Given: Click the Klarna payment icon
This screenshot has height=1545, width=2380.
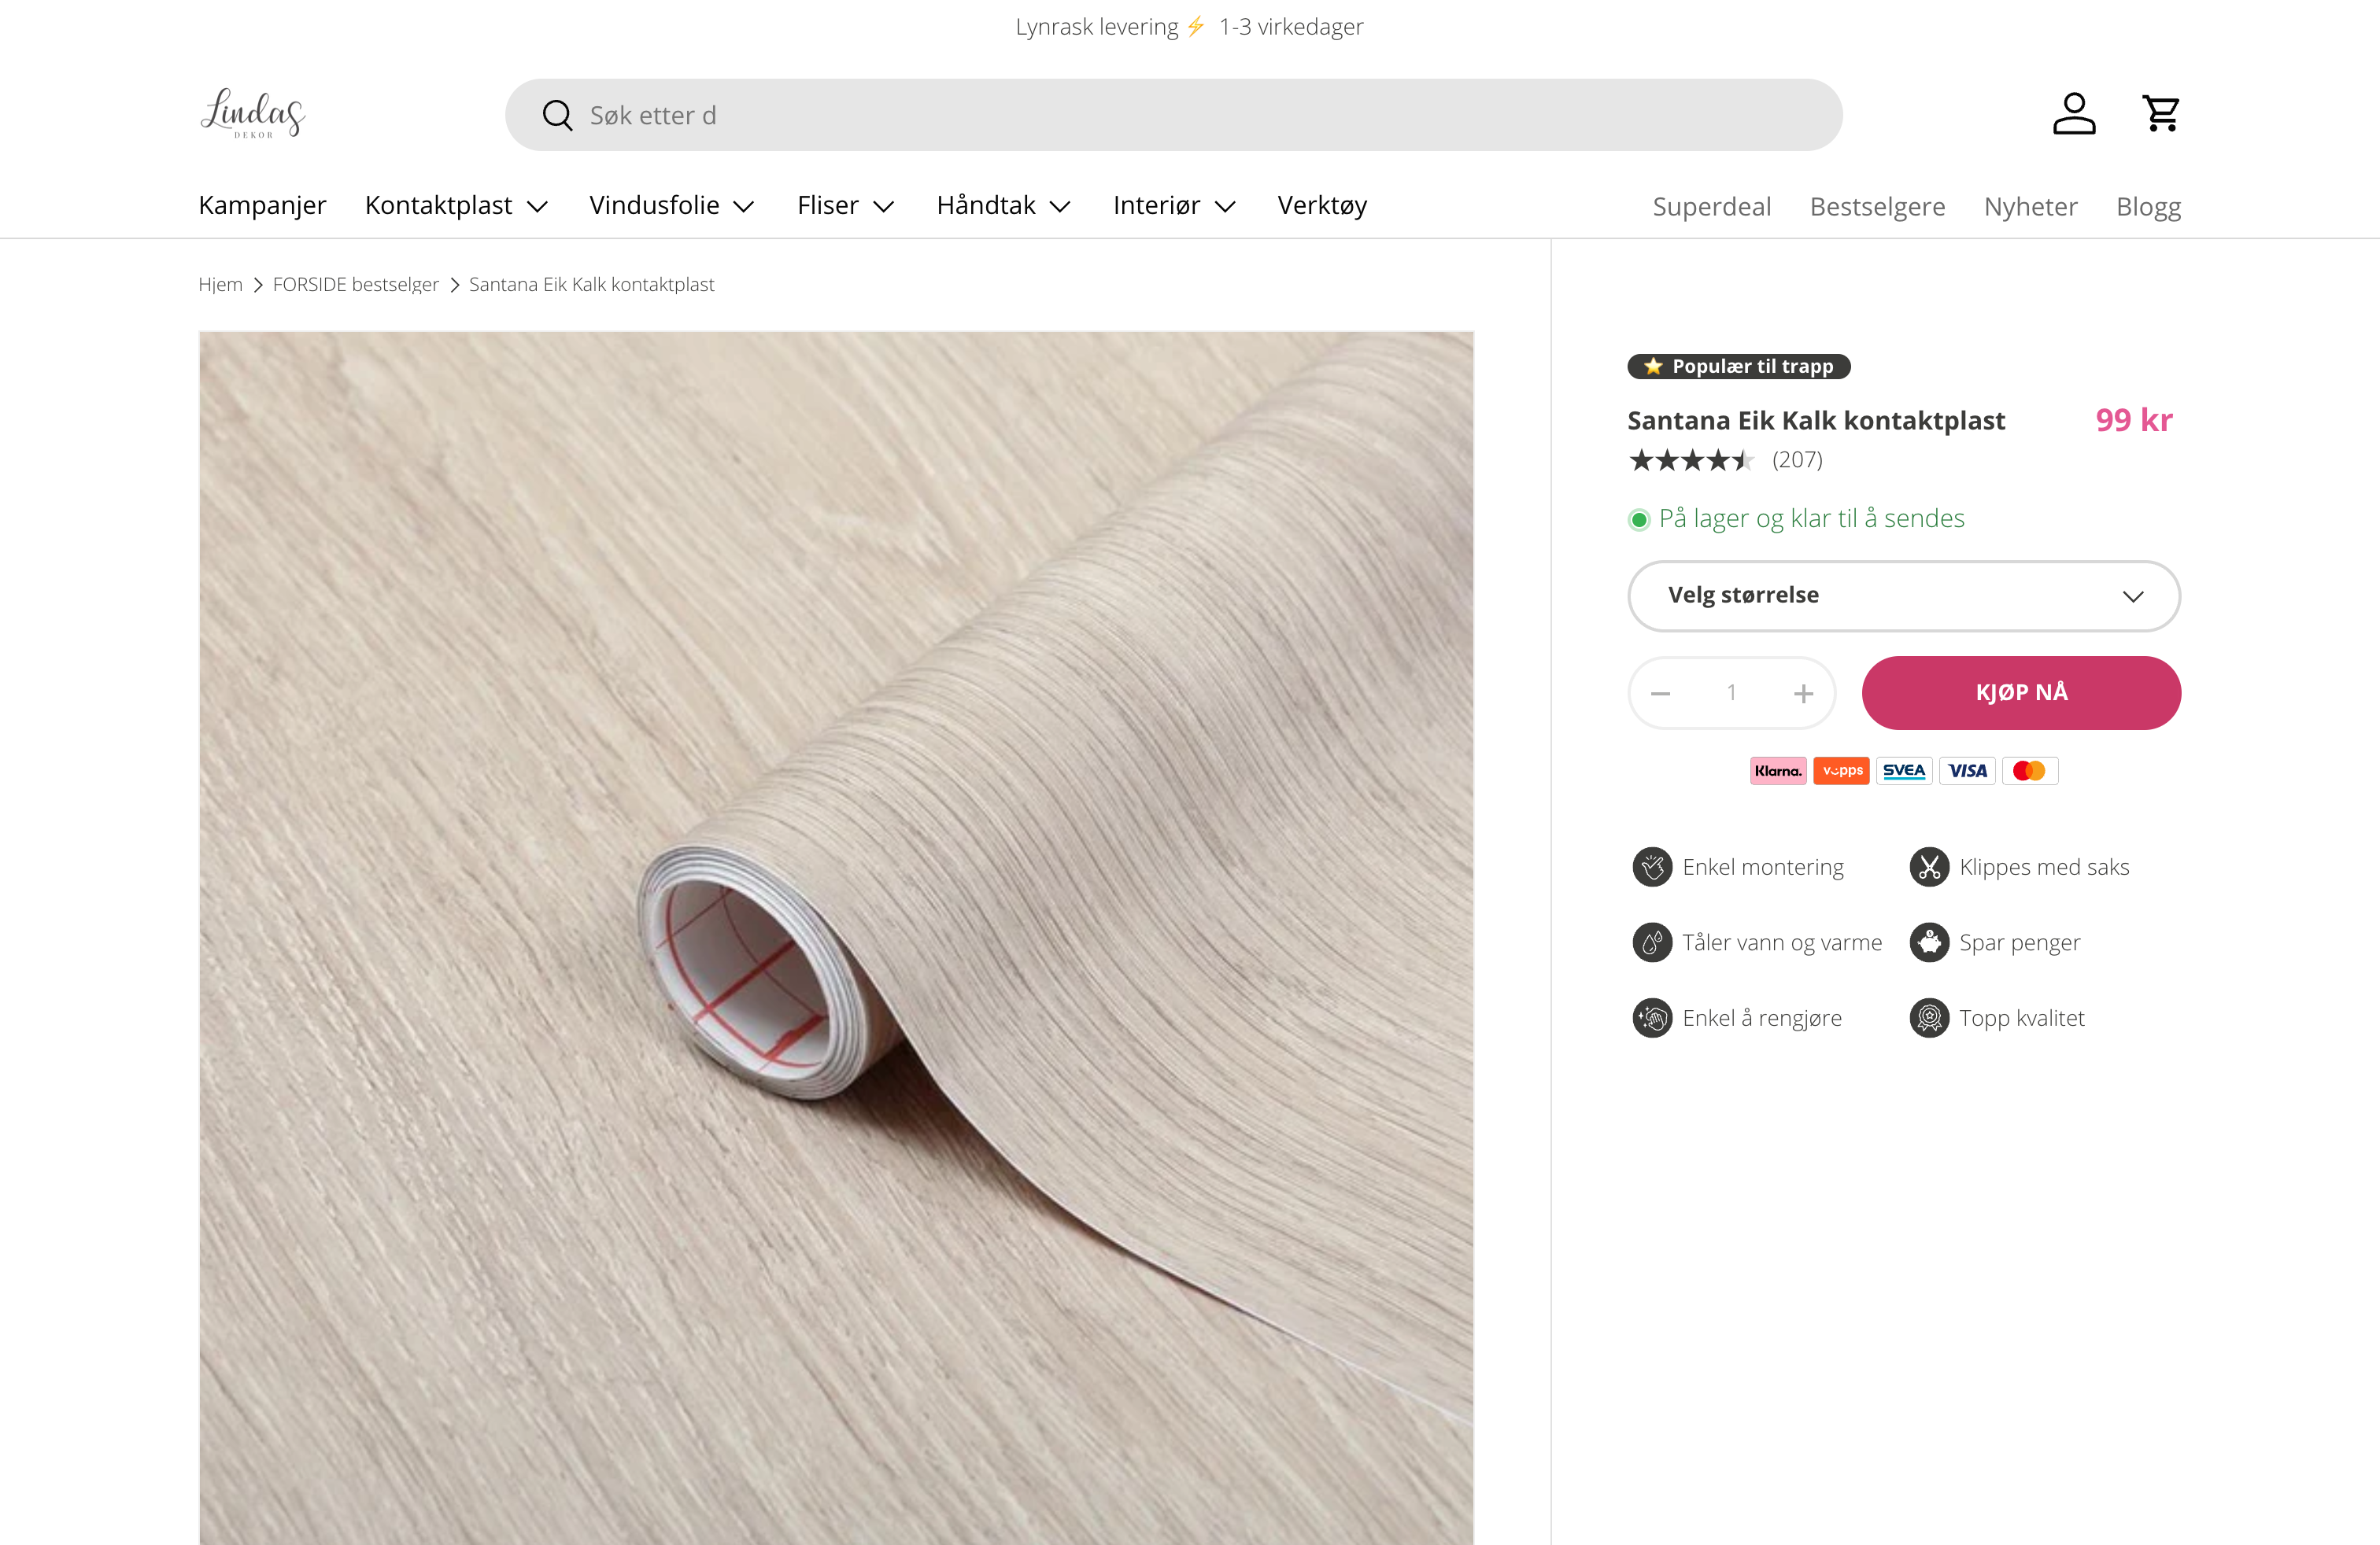Looking at the screenshot, I should click(1777, 770).
